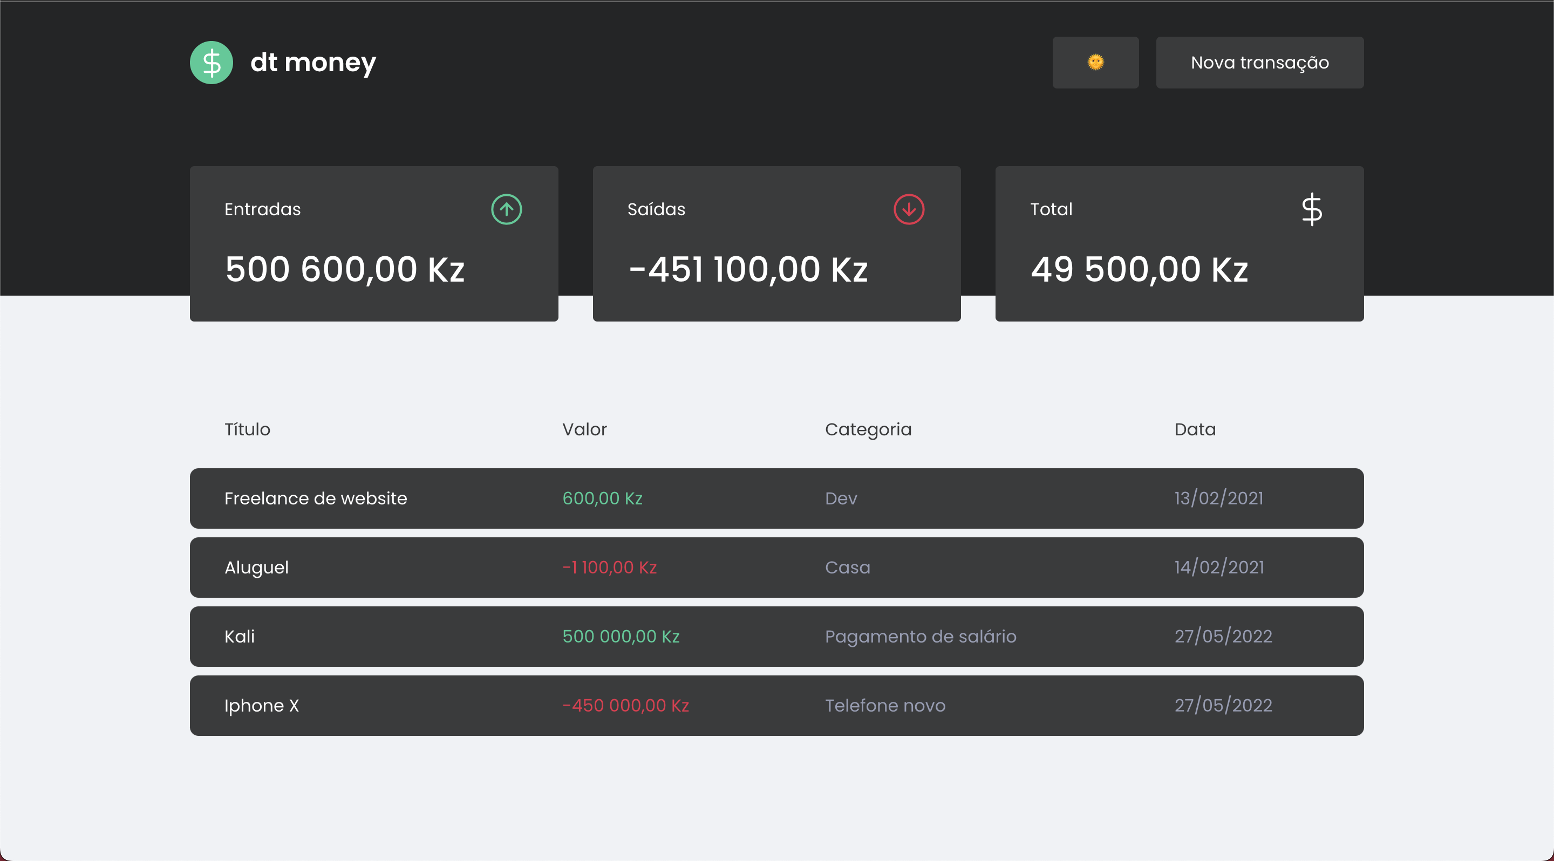Open the Nova transação dialog

(x=1259, y=63)
